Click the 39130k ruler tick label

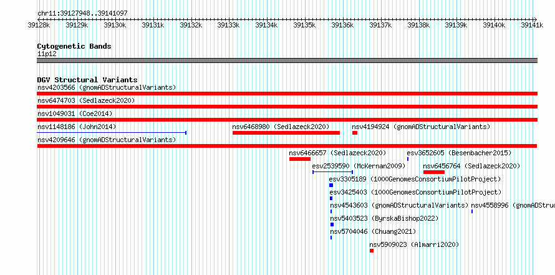tap(115, 25)
